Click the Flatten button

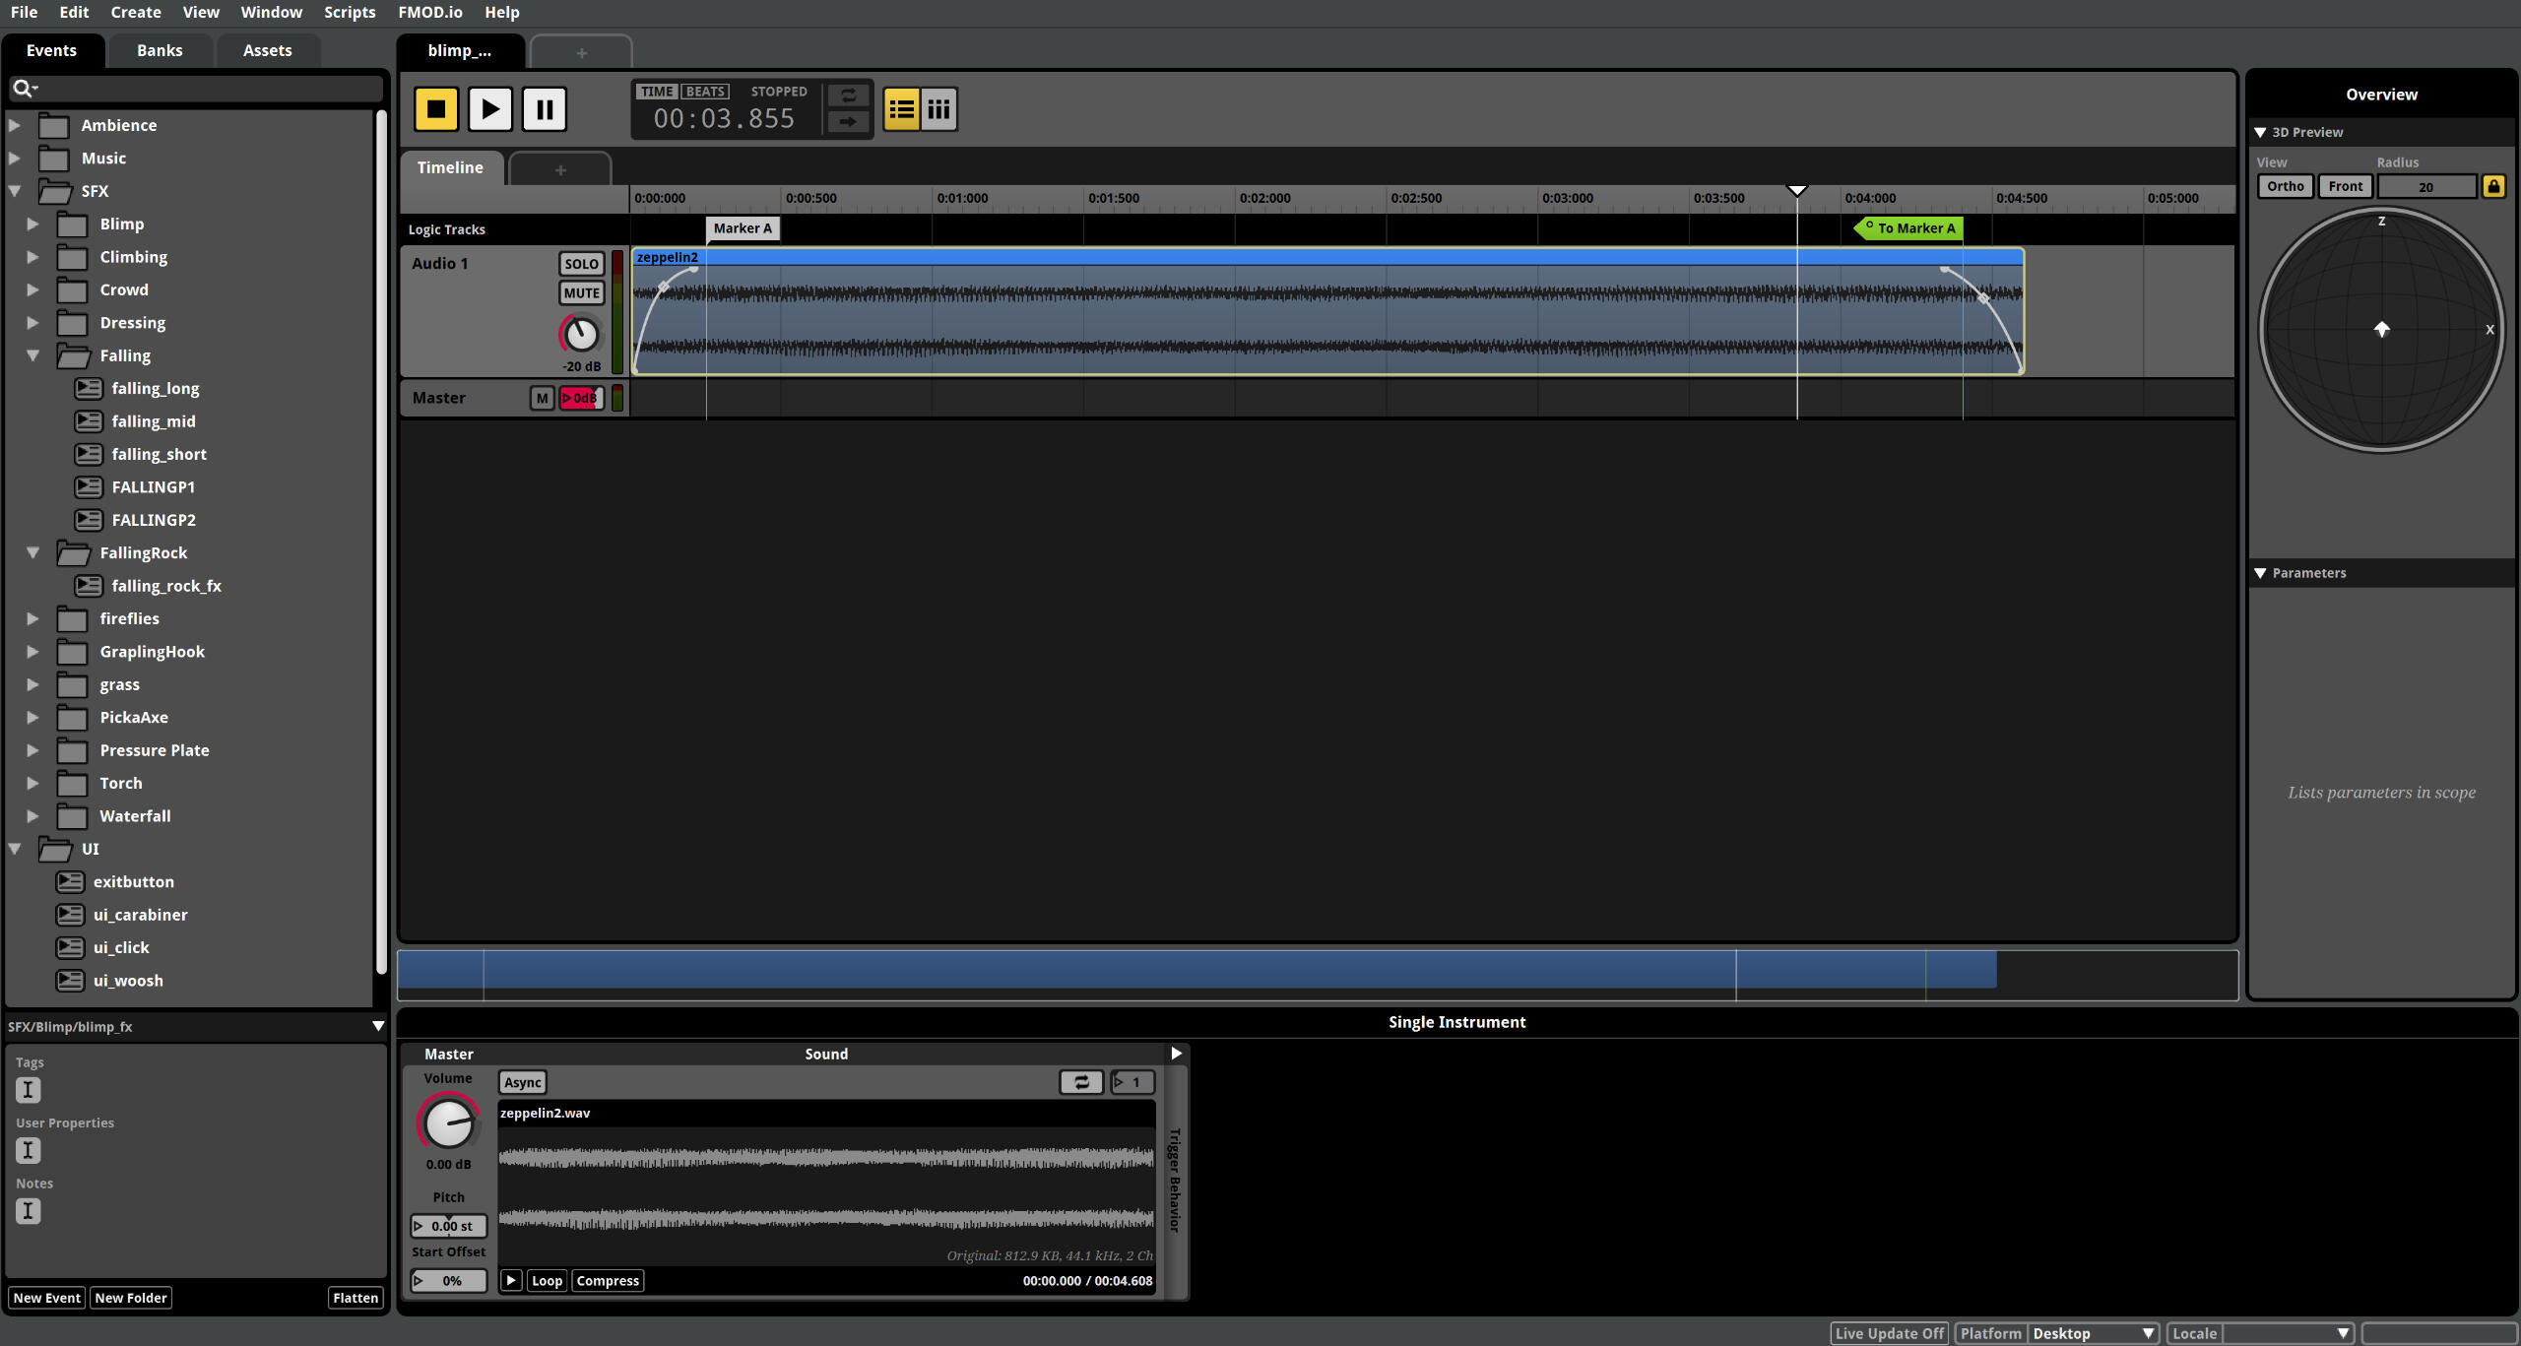point(355,1297)
